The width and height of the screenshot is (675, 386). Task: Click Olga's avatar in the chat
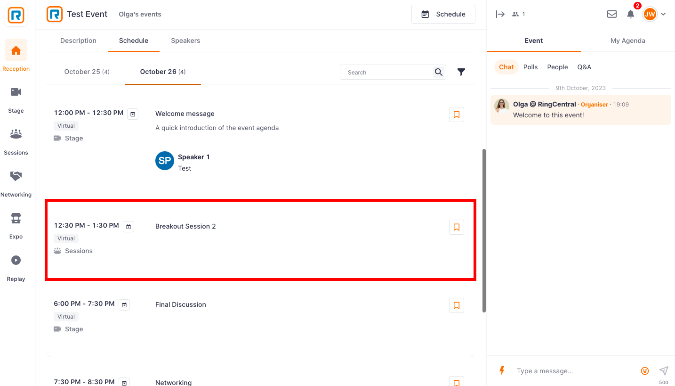coord(502,106)
